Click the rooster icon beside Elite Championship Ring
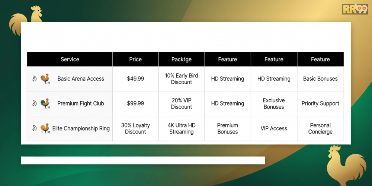The width and height of the screenshot is (372, 186). (45, 128)
